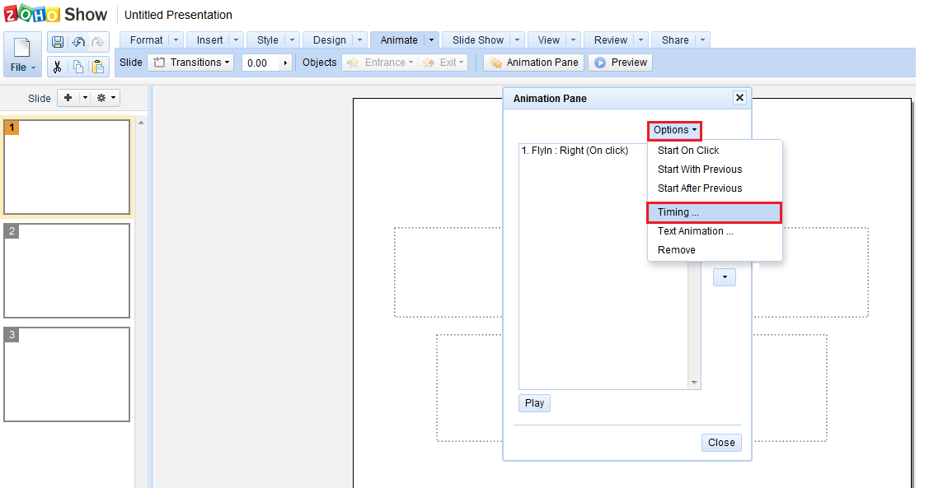
Task: Open the Review tab
Action: pyautogui.click(x=611, y=40)
